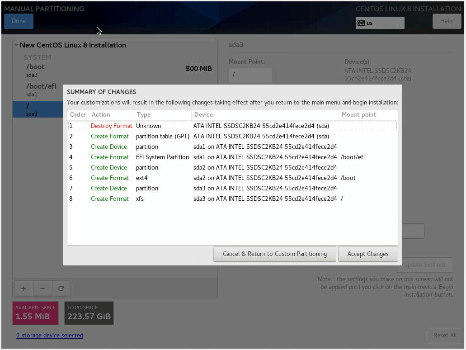This screenshot has width=466, height=350.
Task: Click the /boot/efi mount point cell
Action: pyautogui.click(x=353, y=157)
